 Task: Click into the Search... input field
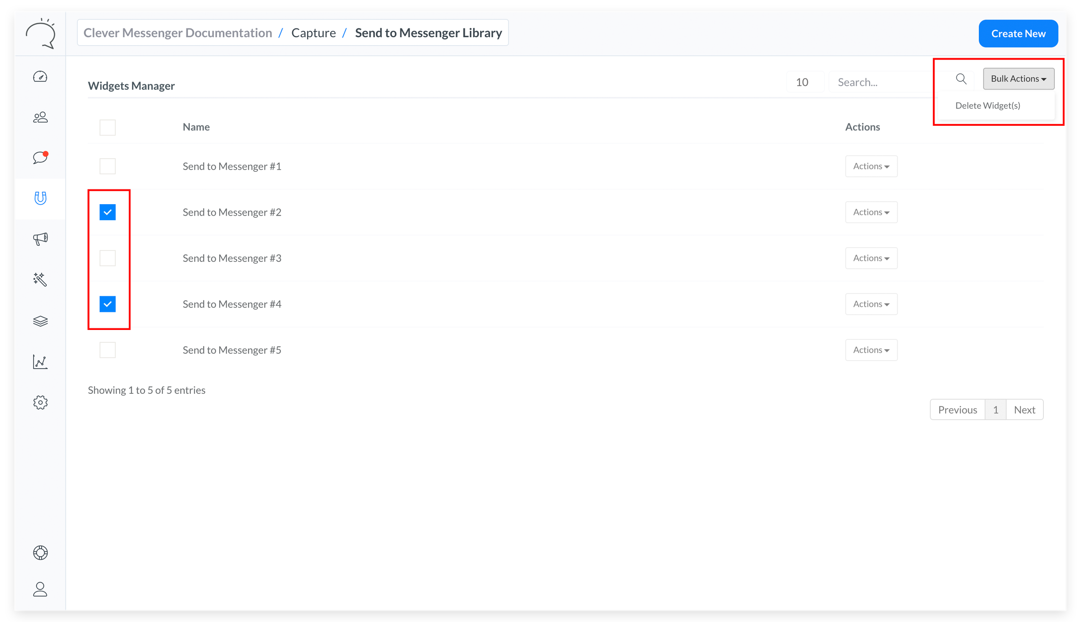[x=880, y=82]
